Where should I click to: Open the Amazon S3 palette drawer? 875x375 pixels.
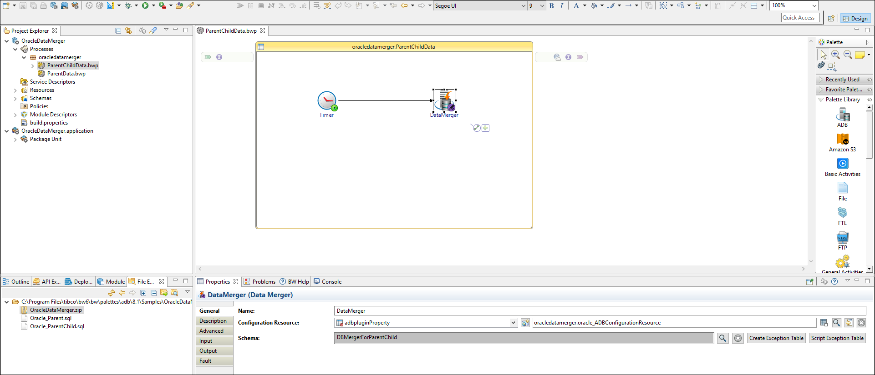tap(842, 142)
